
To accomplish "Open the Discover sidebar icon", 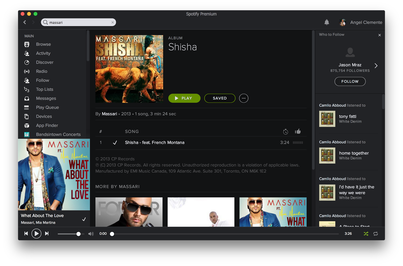I will click(x=27, y=62).
